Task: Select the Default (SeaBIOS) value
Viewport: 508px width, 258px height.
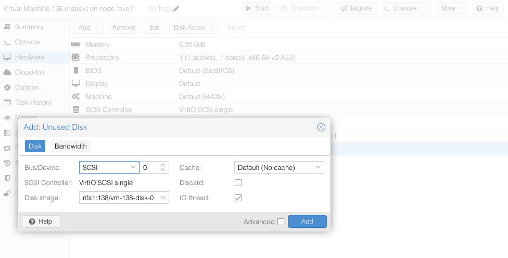Action: (x=206, y=71)
